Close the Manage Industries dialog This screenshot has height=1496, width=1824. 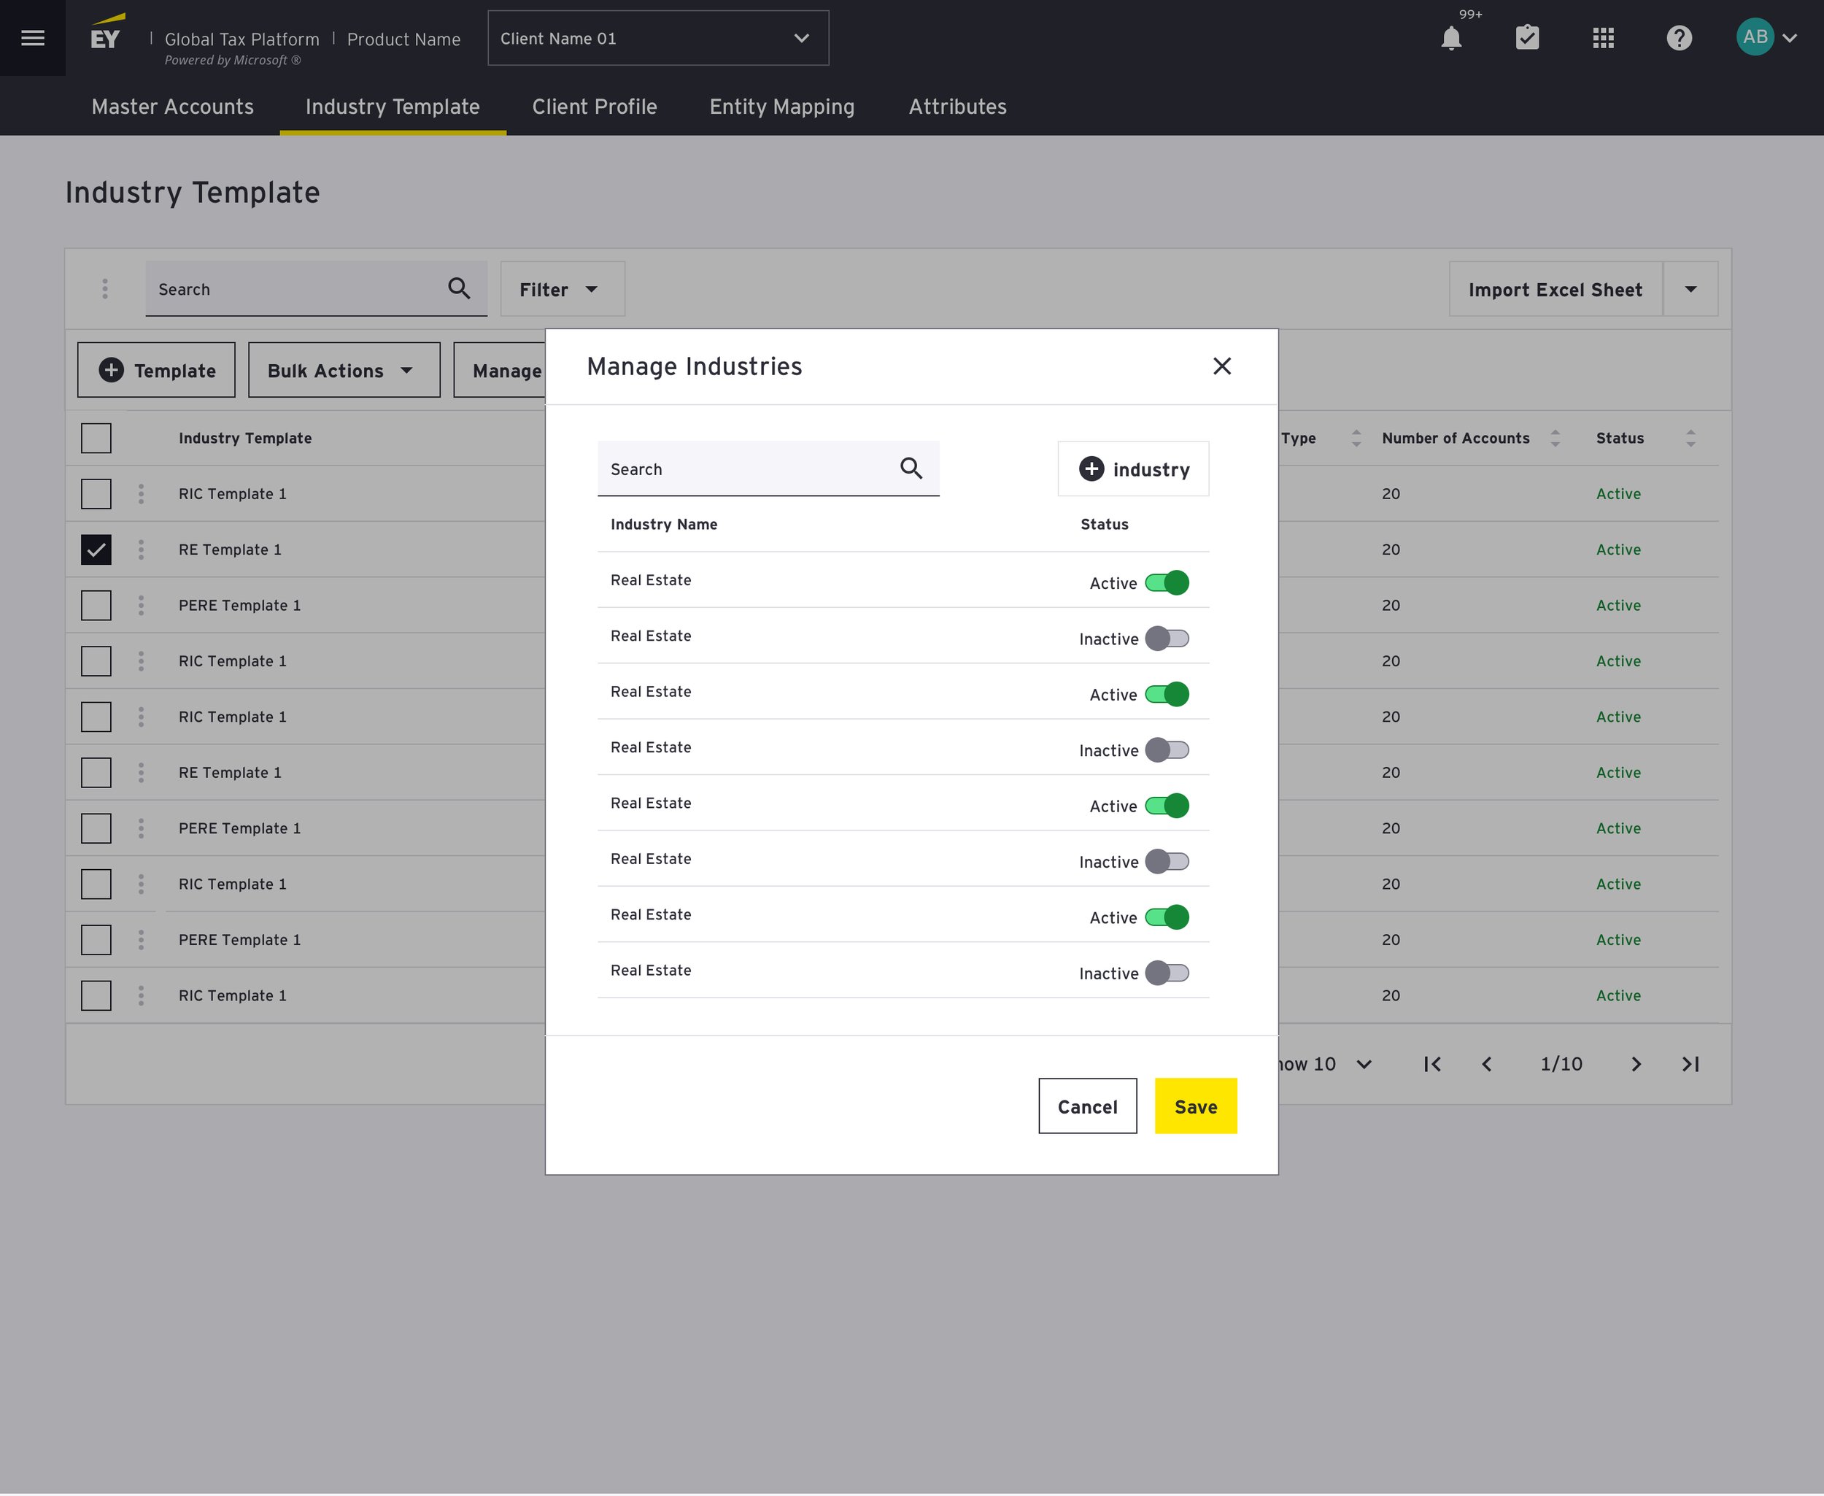pos(1222,366)
